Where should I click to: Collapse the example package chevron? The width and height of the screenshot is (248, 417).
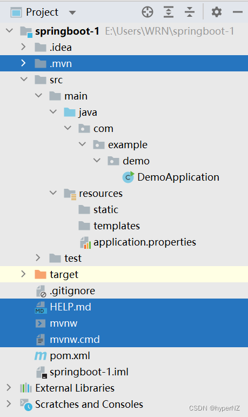pos(83,144)
